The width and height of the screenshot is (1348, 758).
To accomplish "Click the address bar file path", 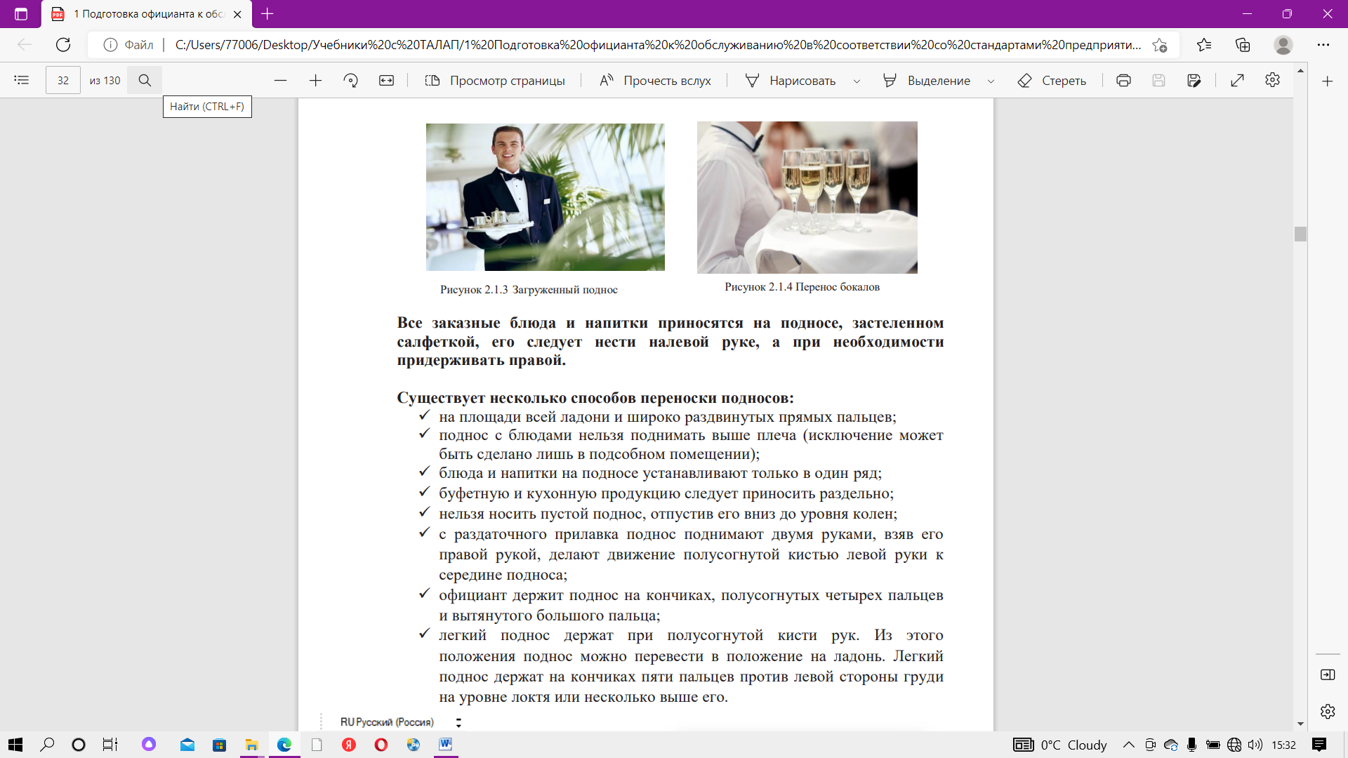I will pyautogui.click(x=658, y=45).
